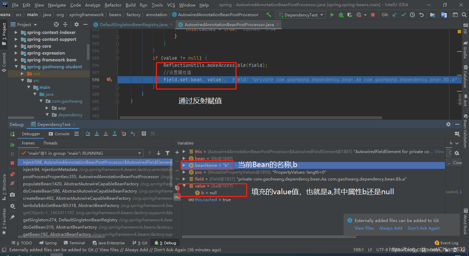
Task: Open DependencyTest run configuration dropdown
Action: pyautogui.click(x=301, y=15)
